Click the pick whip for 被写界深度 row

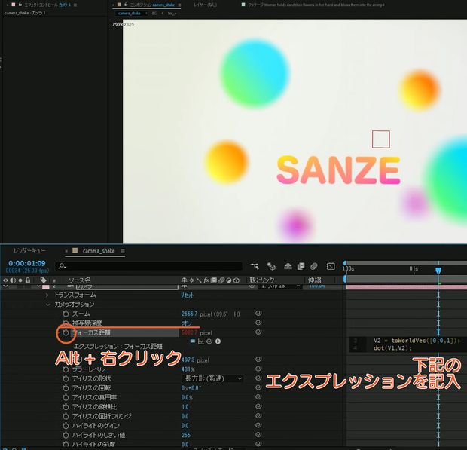coord(258,323)
